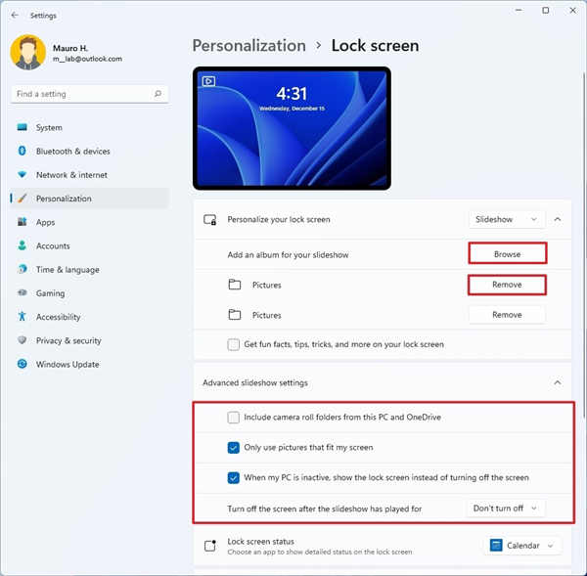The width and height of the screenshot is (587, 576).
Task: Open the Calendar lock screen status dropdown
Action: tap(522, 546)
